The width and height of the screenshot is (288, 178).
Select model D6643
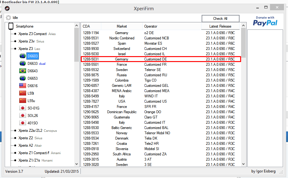(x=33, y=71)
